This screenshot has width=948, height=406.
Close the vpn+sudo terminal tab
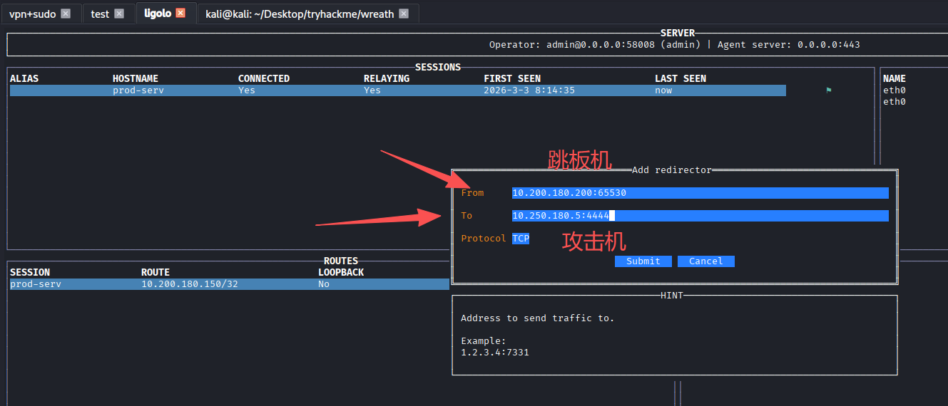click(x=66, y=14)
